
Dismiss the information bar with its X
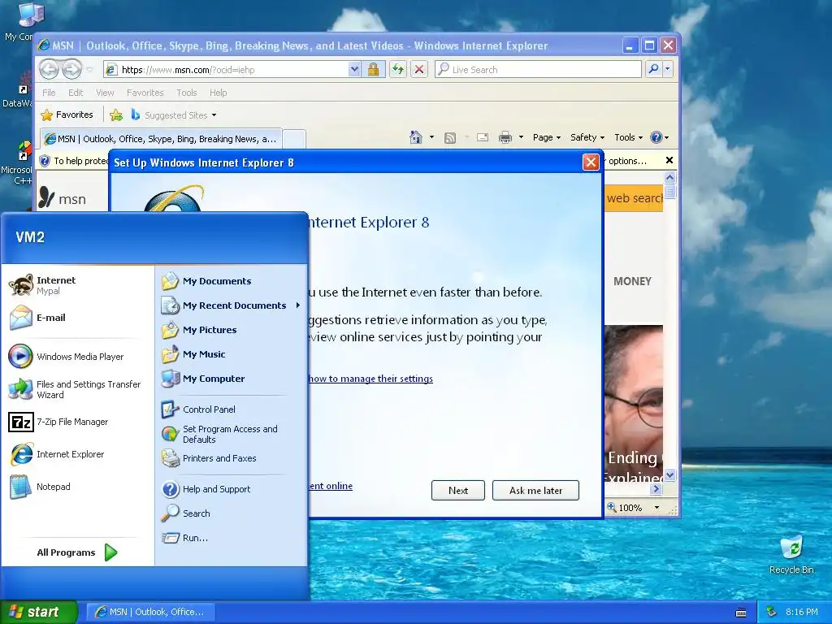click(x=669, y=160)
